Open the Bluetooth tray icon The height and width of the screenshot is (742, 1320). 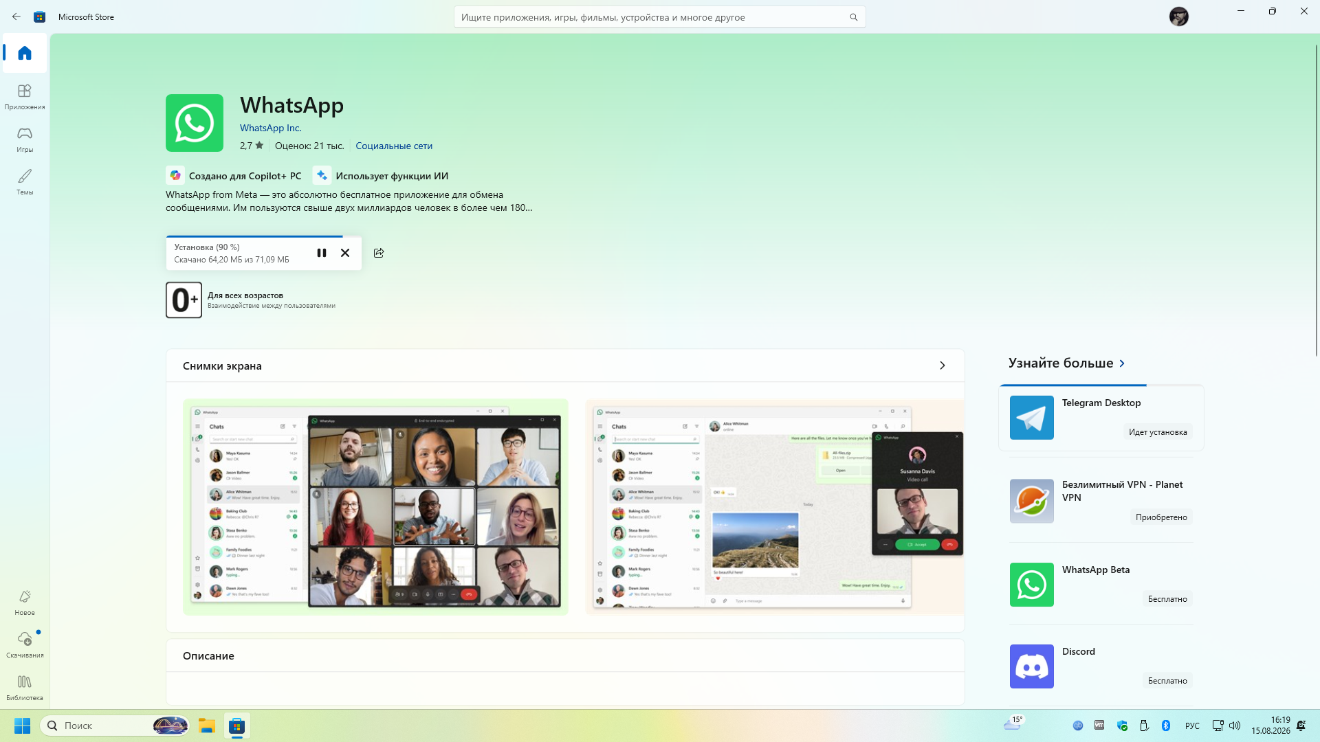click(x=1166, y=726)
